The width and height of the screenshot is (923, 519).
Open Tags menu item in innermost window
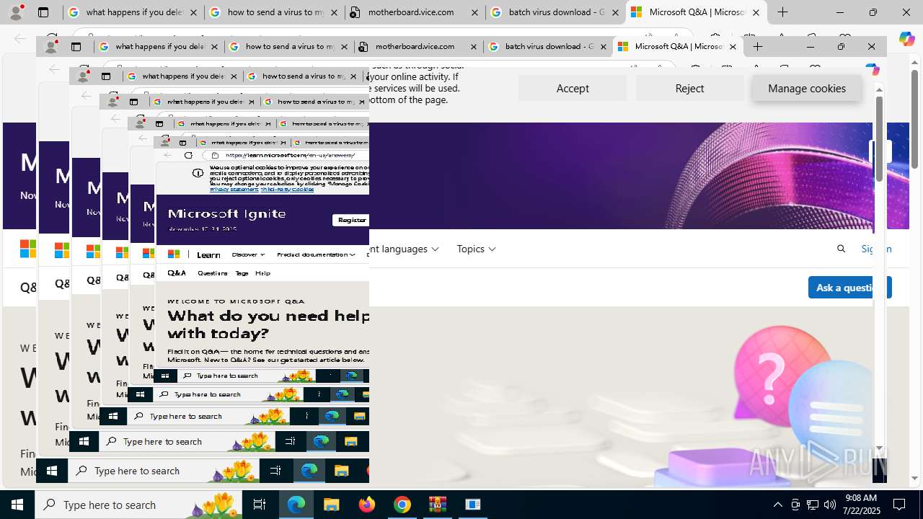[242, 273]
